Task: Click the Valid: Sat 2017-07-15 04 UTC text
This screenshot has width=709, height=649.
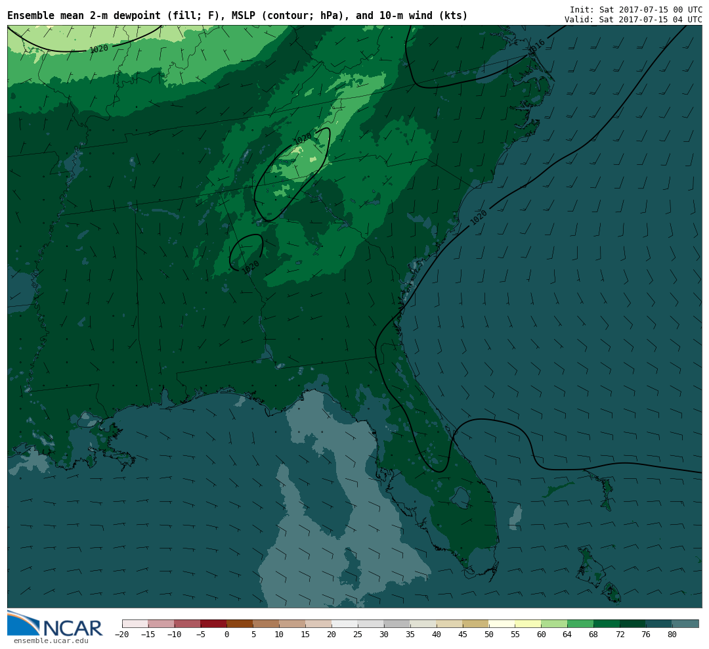Action: (633, 20)
